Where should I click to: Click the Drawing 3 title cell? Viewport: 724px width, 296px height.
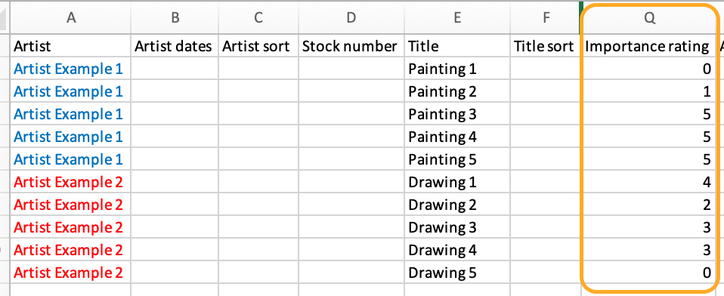click(457, 227)
